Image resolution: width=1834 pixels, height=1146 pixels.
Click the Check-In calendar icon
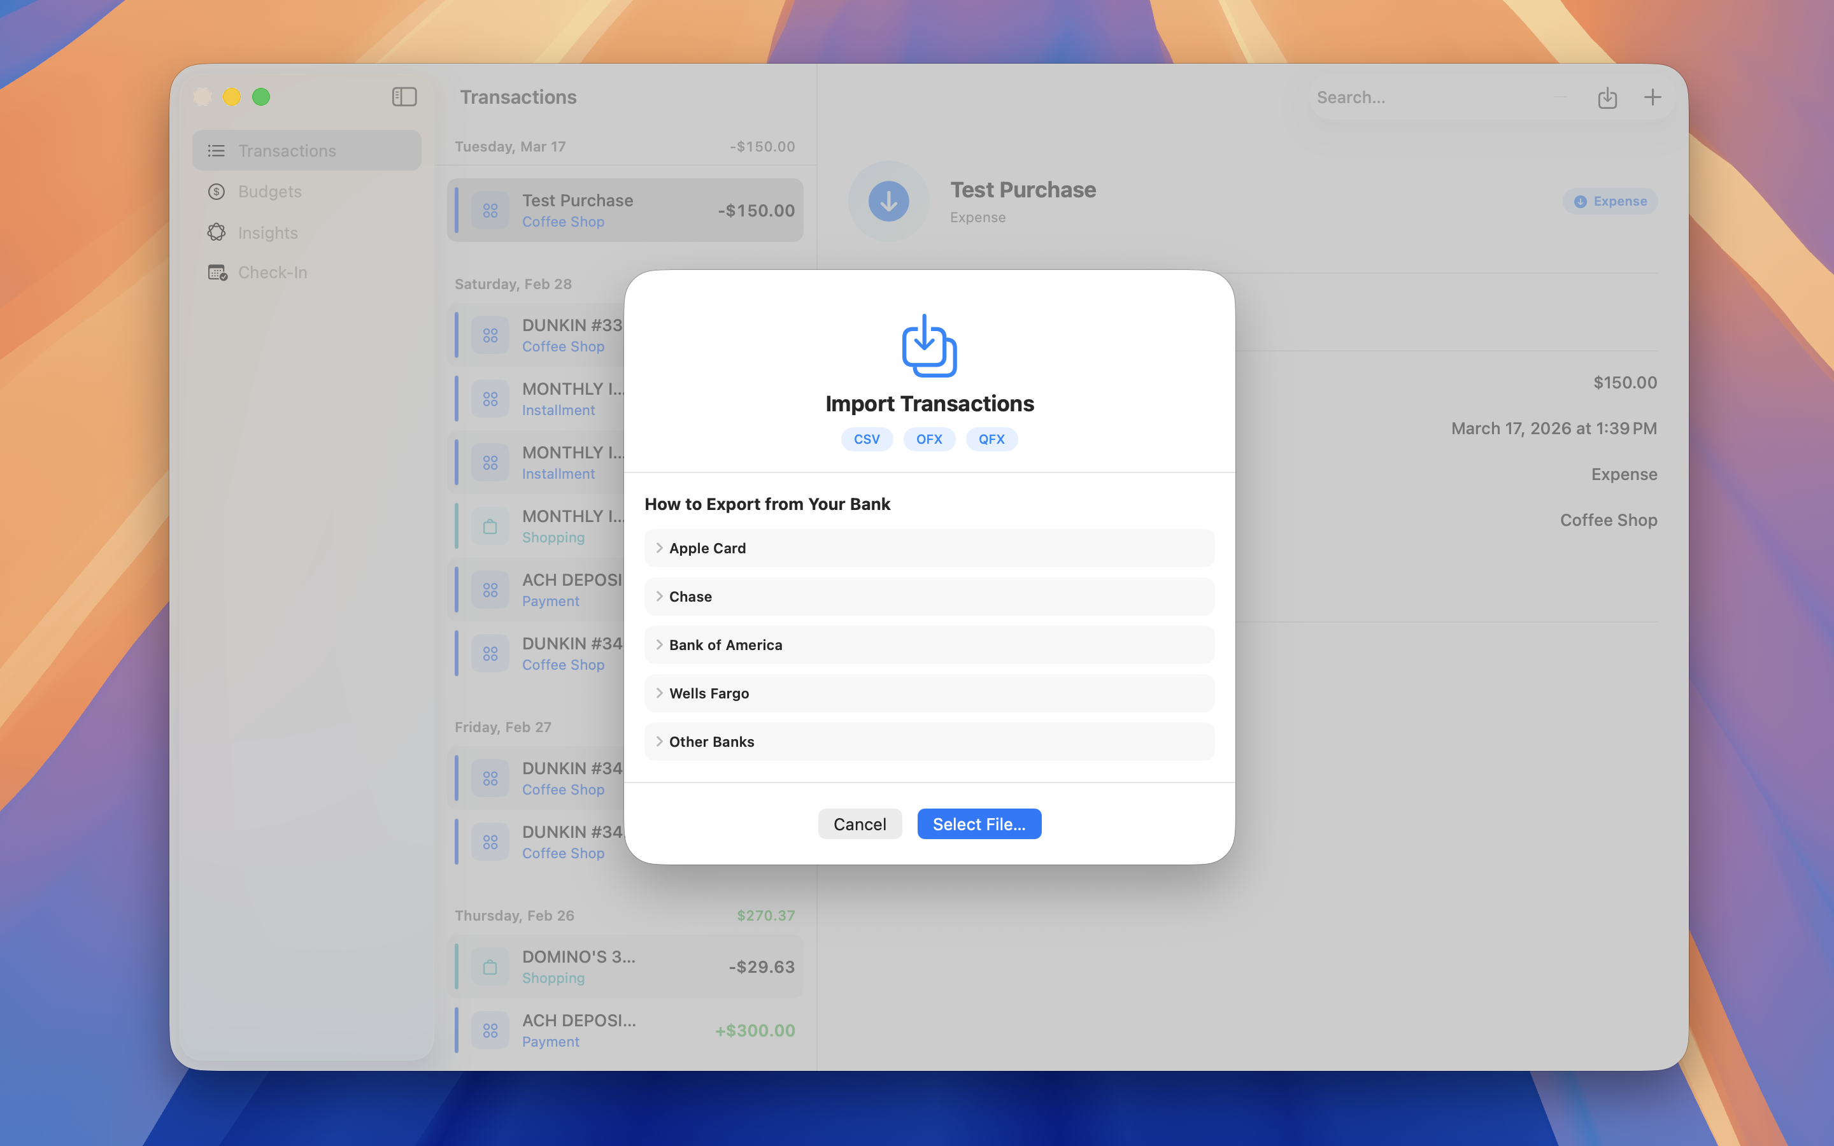[x=218, y=272]
